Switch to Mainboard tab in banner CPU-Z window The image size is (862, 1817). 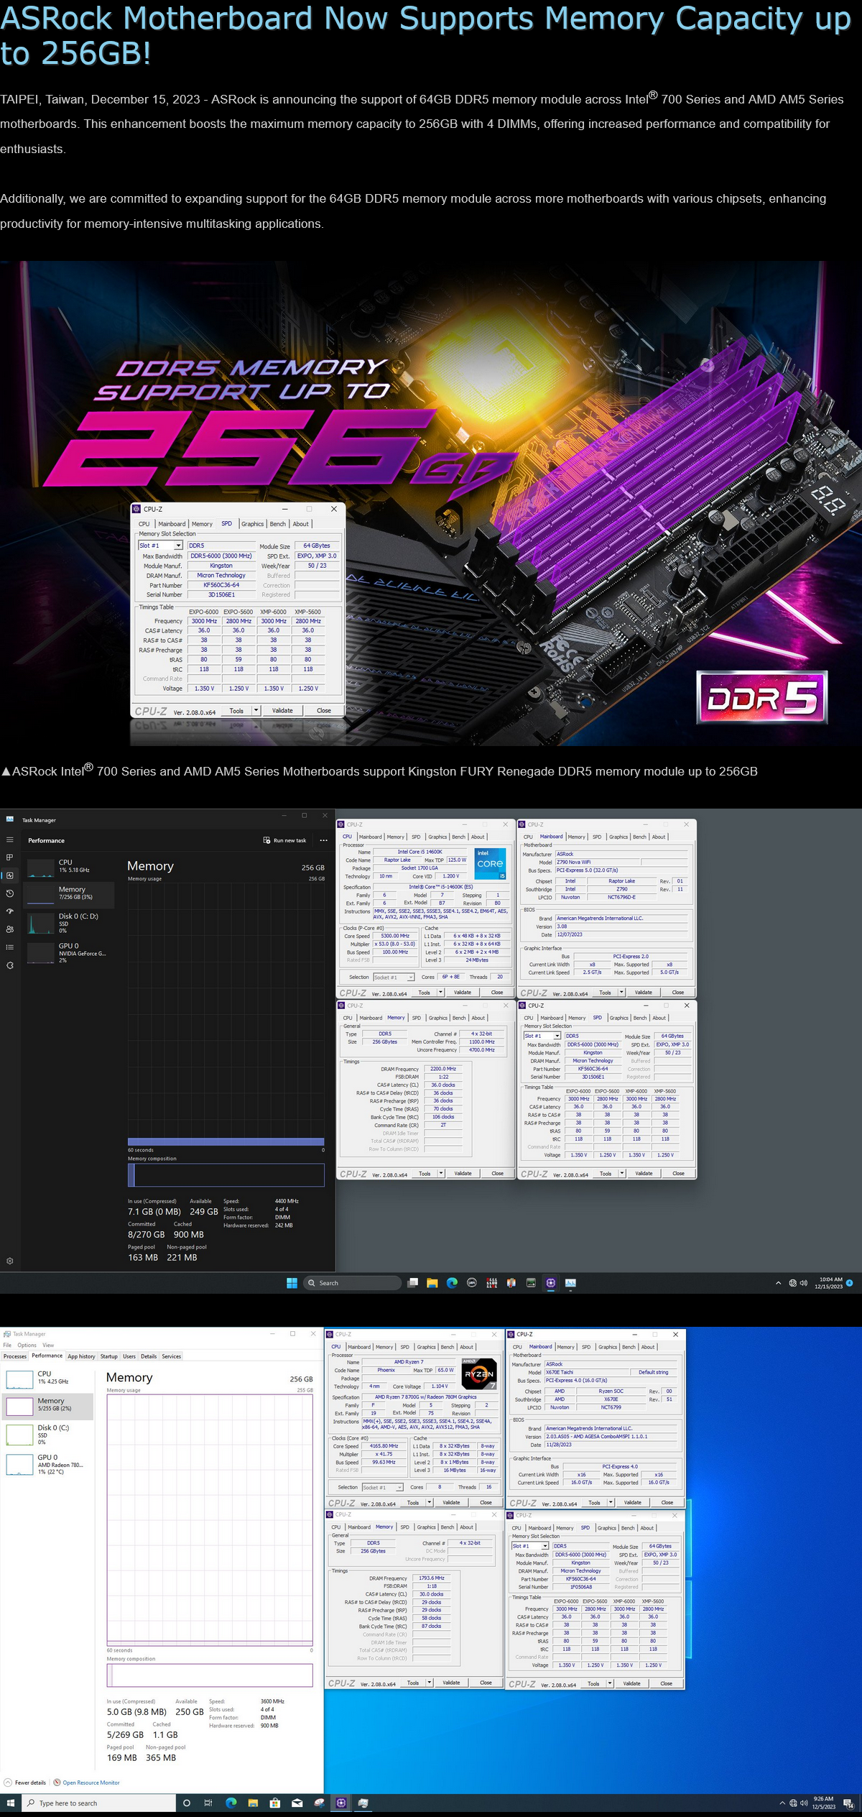pyautogui.click(x=172, y=524)
